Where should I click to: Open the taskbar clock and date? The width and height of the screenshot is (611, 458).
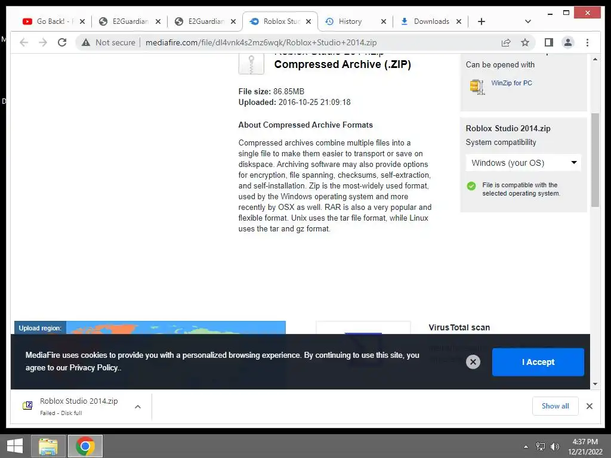585,447
